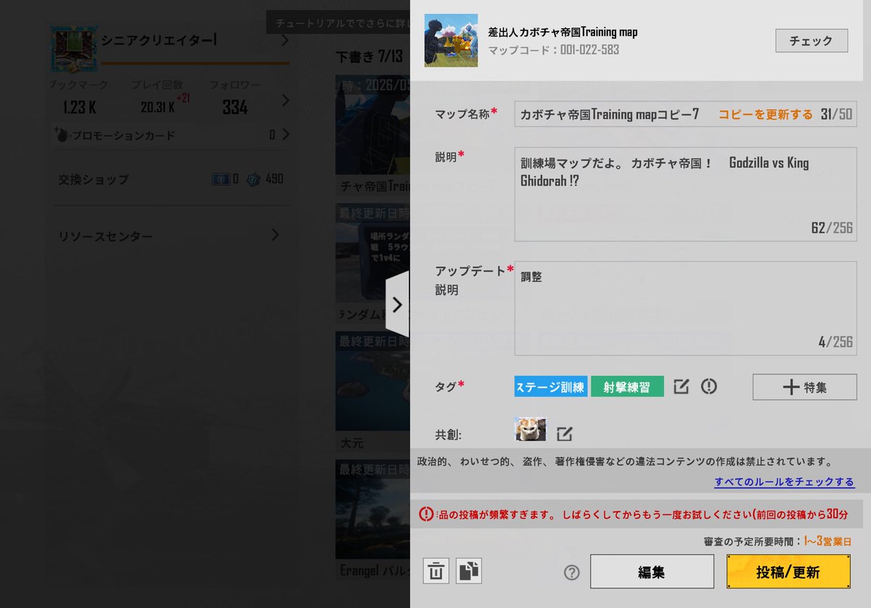Click the 20.31 K play count
Viewport: 871px width, 608px height.
[x=158, y=107]
